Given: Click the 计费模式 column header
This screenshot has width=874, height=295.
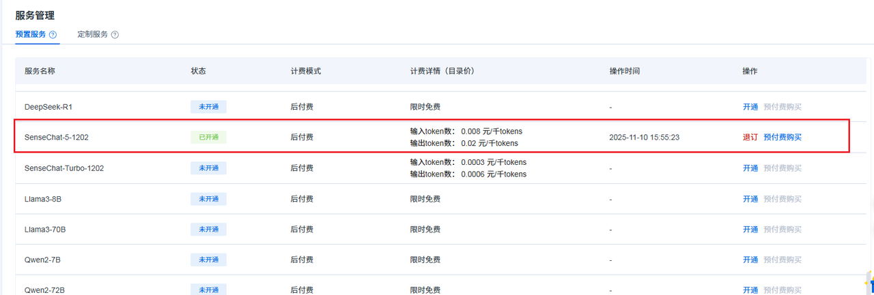Looking at the screenshot, I should coord(306,71).
